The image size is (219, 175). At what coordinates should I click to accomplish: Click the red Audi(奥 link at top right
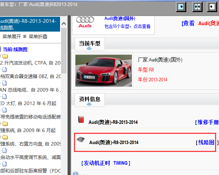[x=209, y=23]
